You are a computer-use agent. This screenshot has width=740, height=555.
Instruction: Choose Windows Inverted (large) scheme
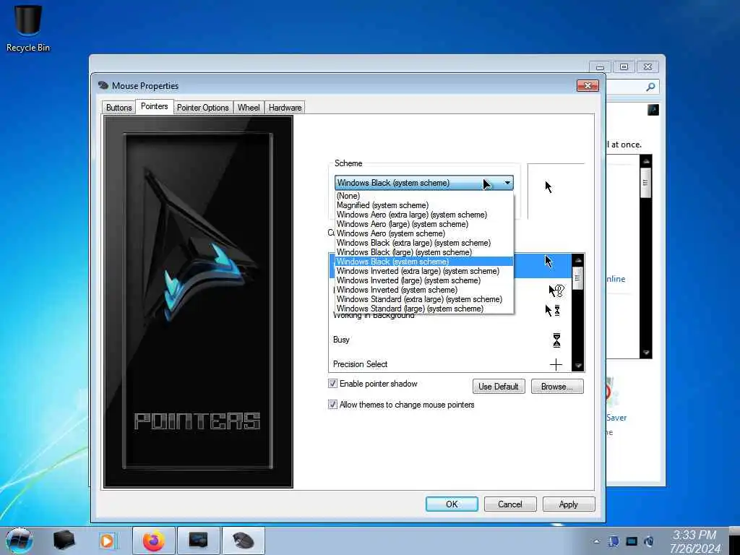[423, 280]
